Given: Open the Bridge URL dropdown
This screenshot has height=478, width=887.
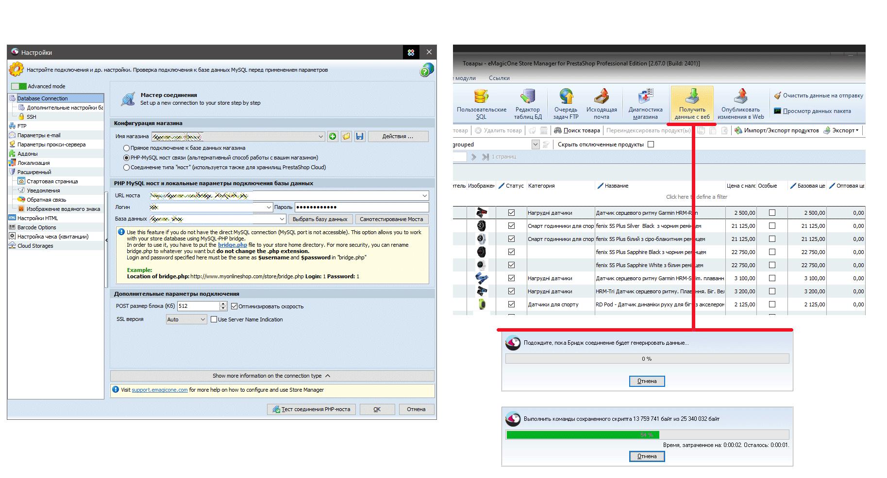Looking at the screenshot, I should (425, 196).
